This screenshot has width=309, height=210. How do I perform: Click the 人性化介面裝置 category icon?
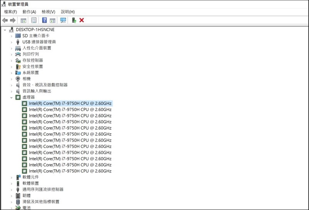18,48
